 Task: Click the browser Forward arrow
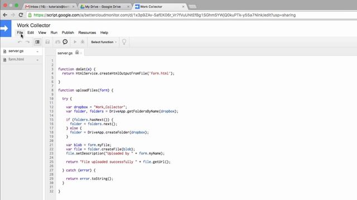13,15
